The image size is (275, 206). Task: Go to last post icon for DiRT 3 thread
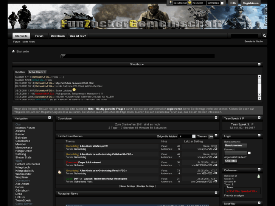[216, 181]
